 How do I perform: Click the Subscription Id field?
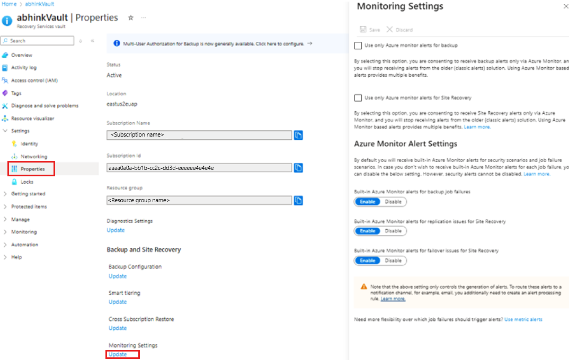(199, 168)
